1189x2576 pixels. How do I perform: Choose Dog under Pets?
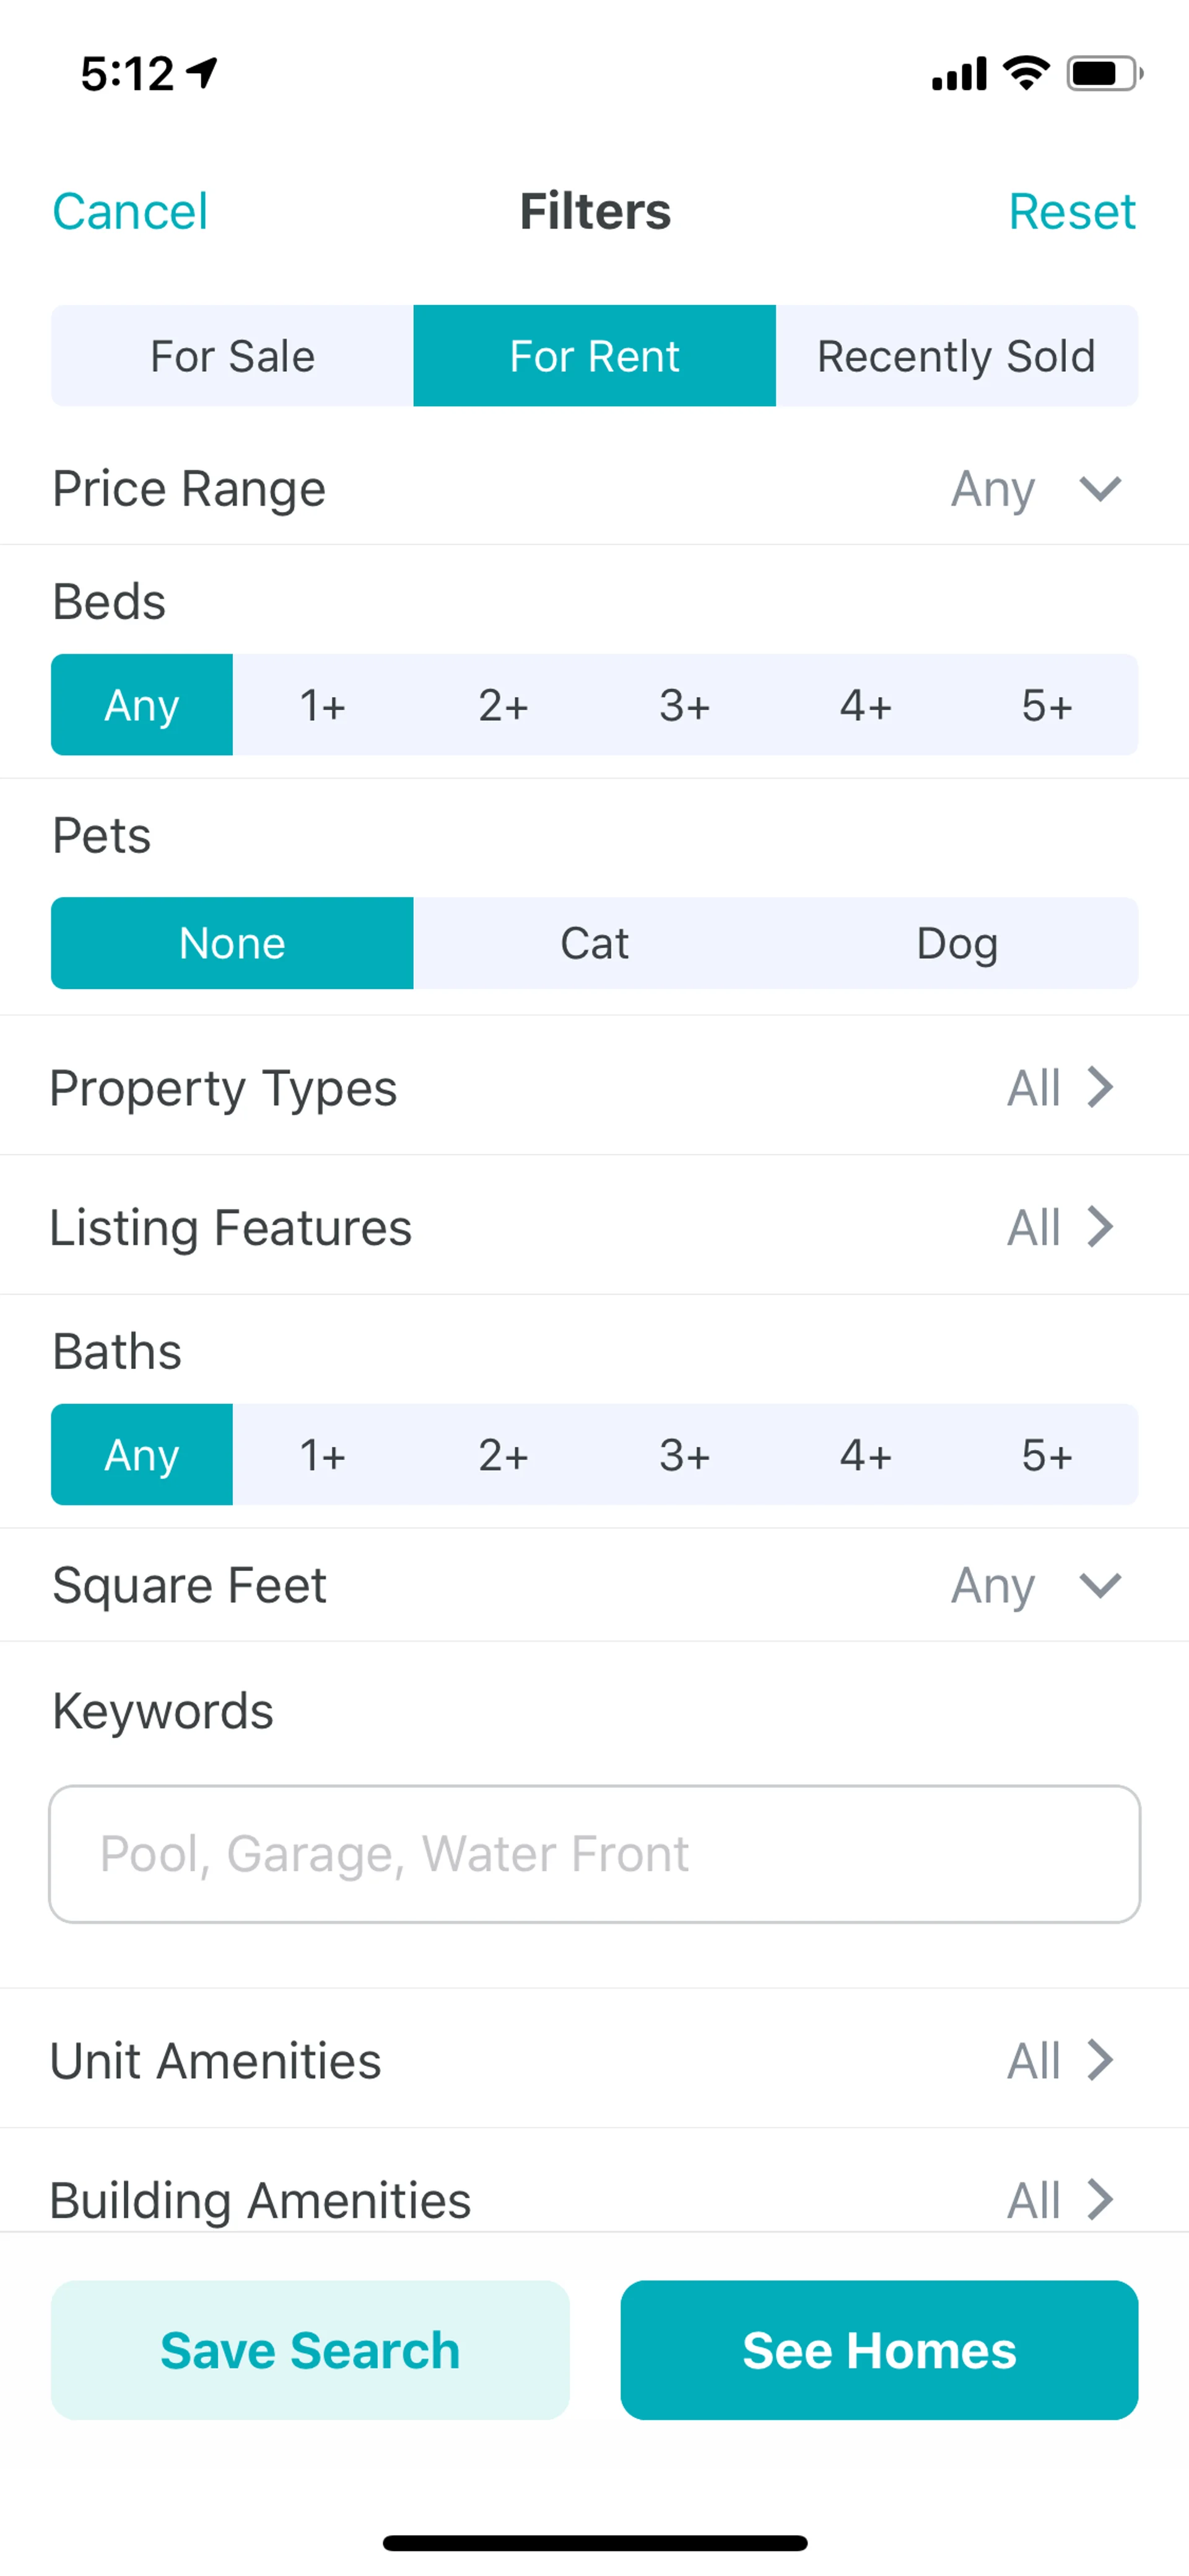956,943
